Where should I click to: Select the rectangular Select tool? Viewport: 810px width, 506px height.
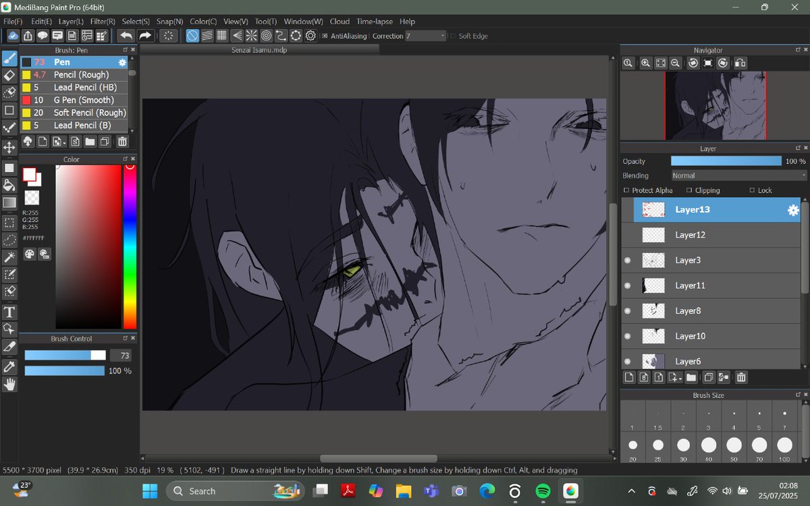click(9, 222)
